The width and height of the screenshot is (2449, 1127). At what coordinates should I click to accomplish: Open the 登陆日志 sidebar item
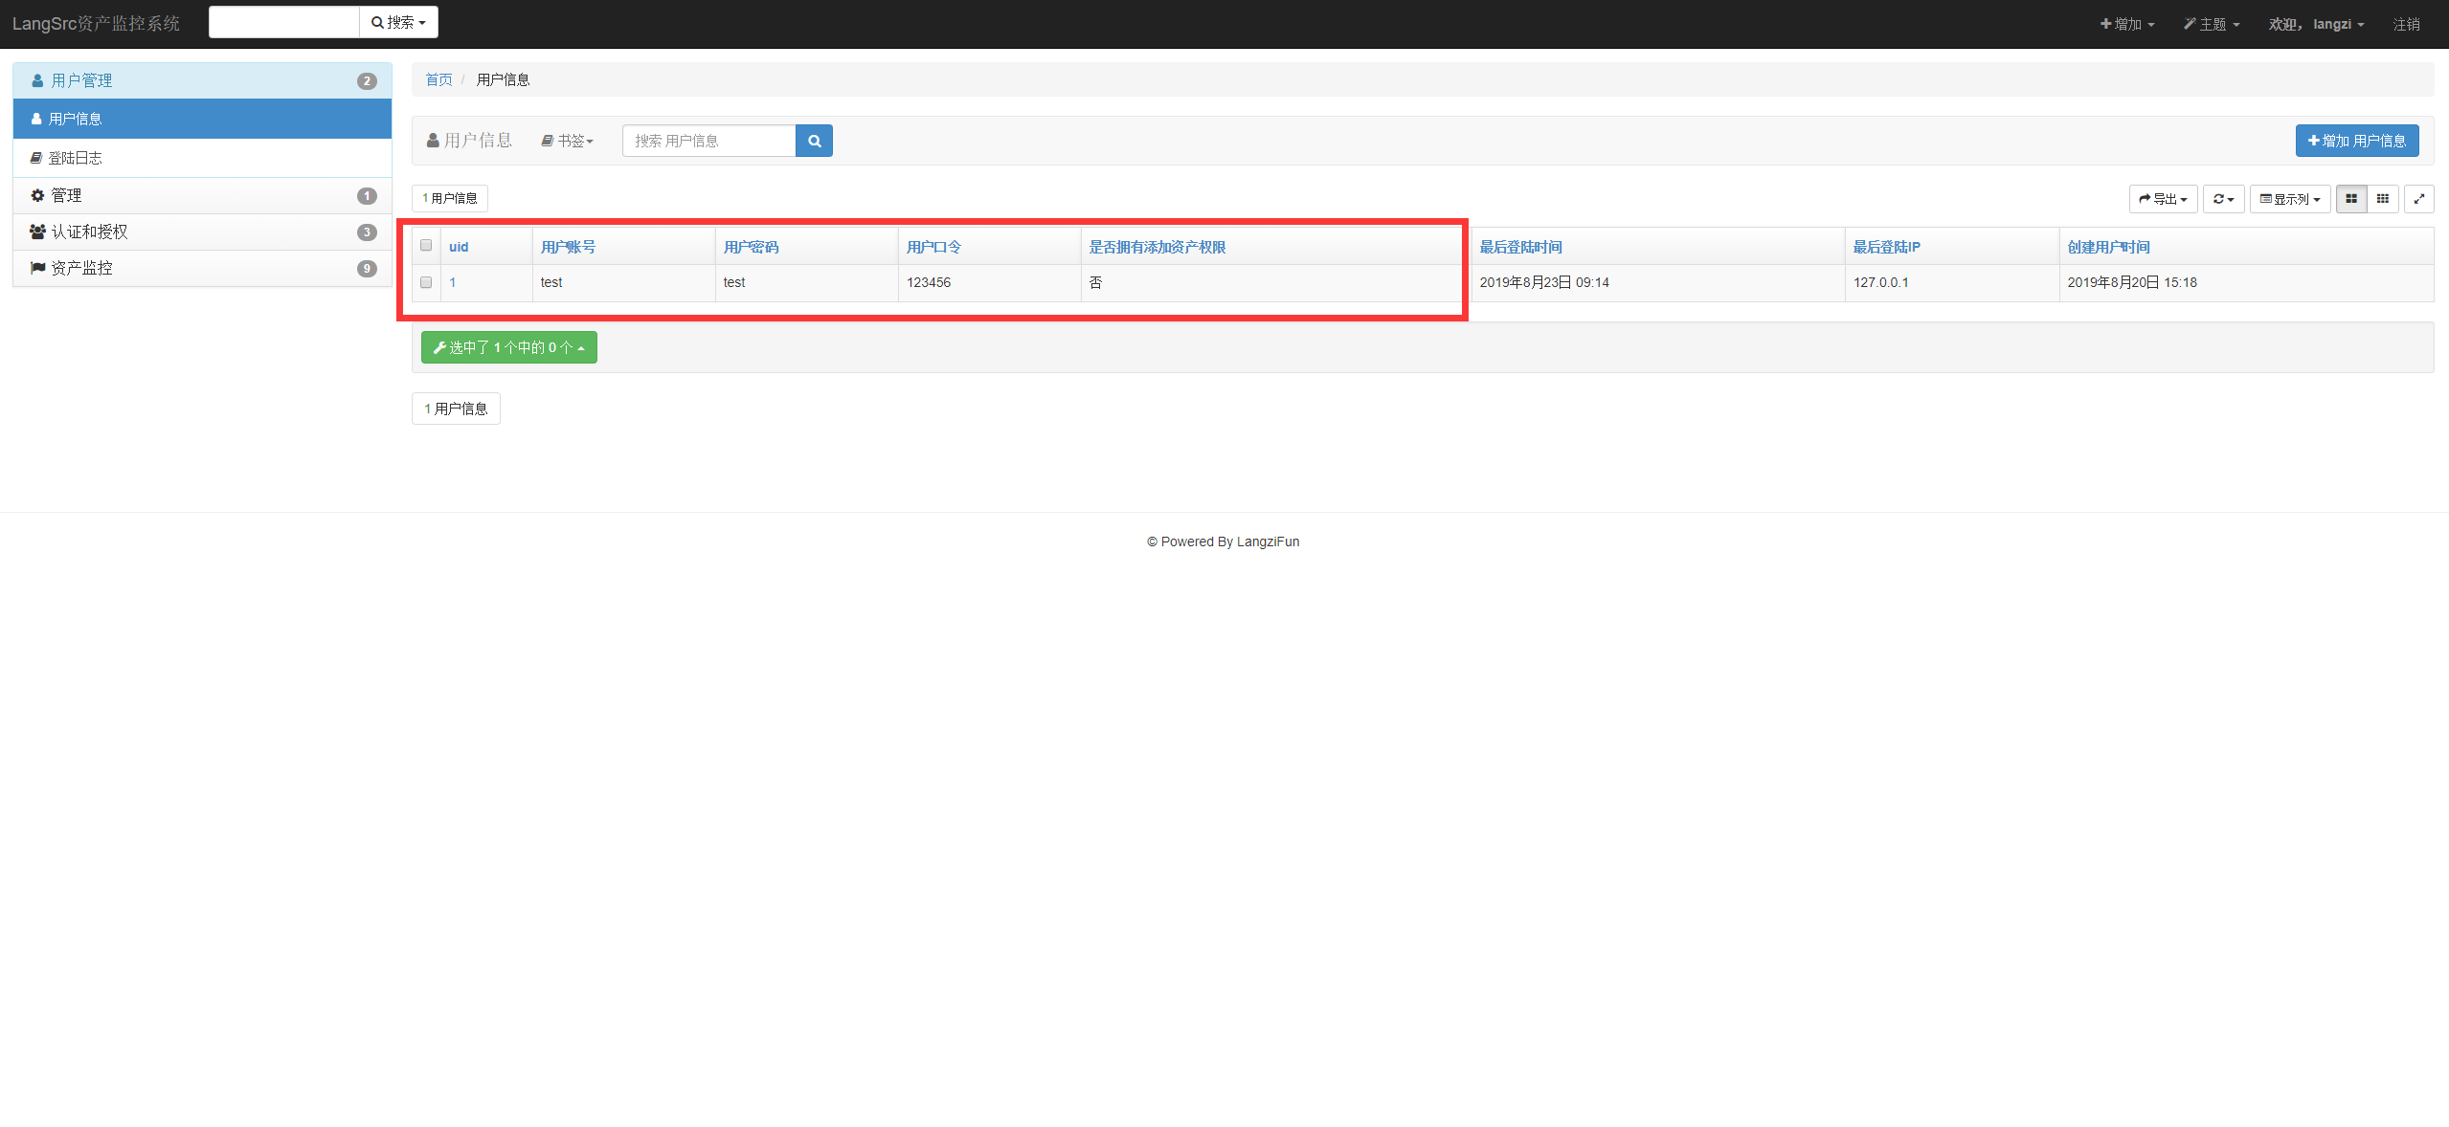coord(75,158)
